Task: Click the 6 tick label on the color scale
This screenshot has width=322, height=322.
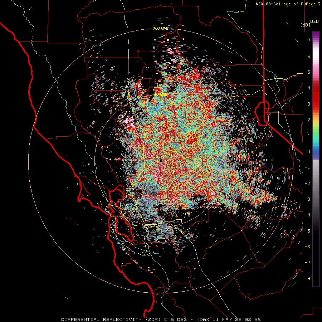Action: pos(309,56)
